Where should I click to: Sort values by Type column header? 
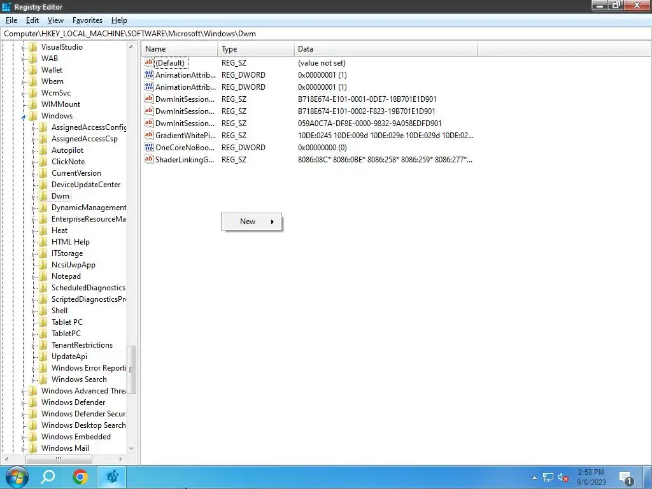pos(256,48)
